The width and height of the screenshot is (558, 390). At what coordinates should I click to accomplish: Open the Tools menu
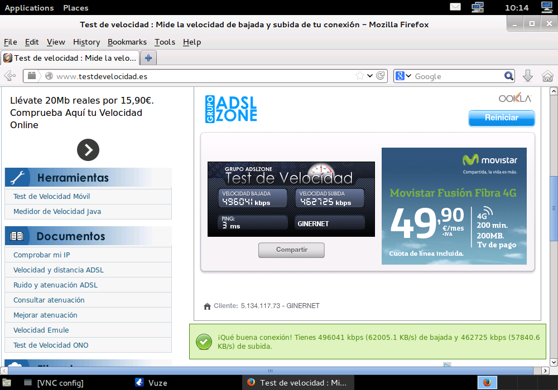(x=165, y=42)
